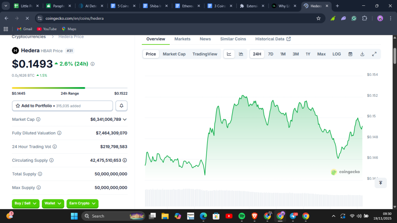Switch to the line chart icon
The height and width of the screenshot is (223, 397).
[x=229, y=54]
